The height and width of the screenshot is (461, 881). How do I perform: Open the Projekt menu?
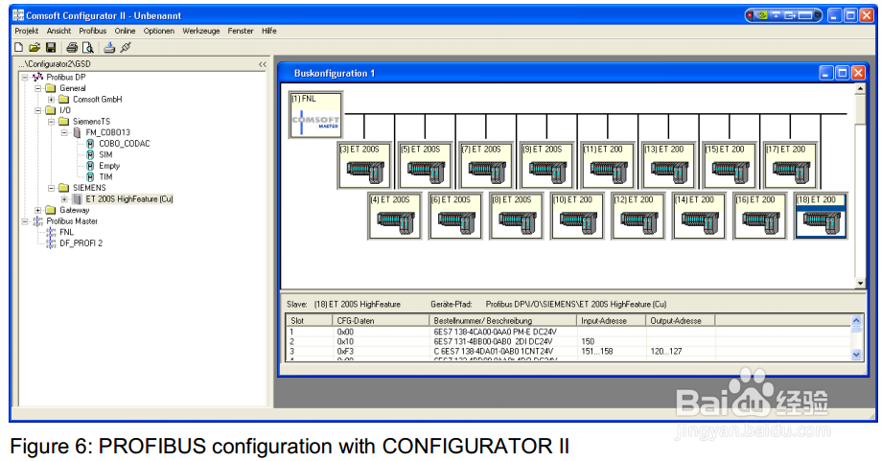pos(27,31)
